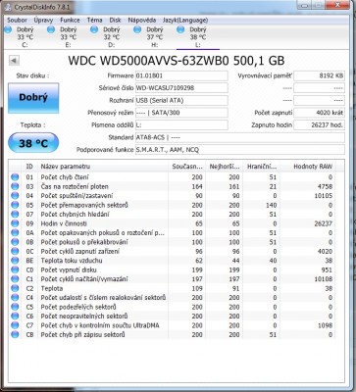The width and height of the screenshot is (356, 392).
Task: Open the Soubor menu
Action: (17, 20)
